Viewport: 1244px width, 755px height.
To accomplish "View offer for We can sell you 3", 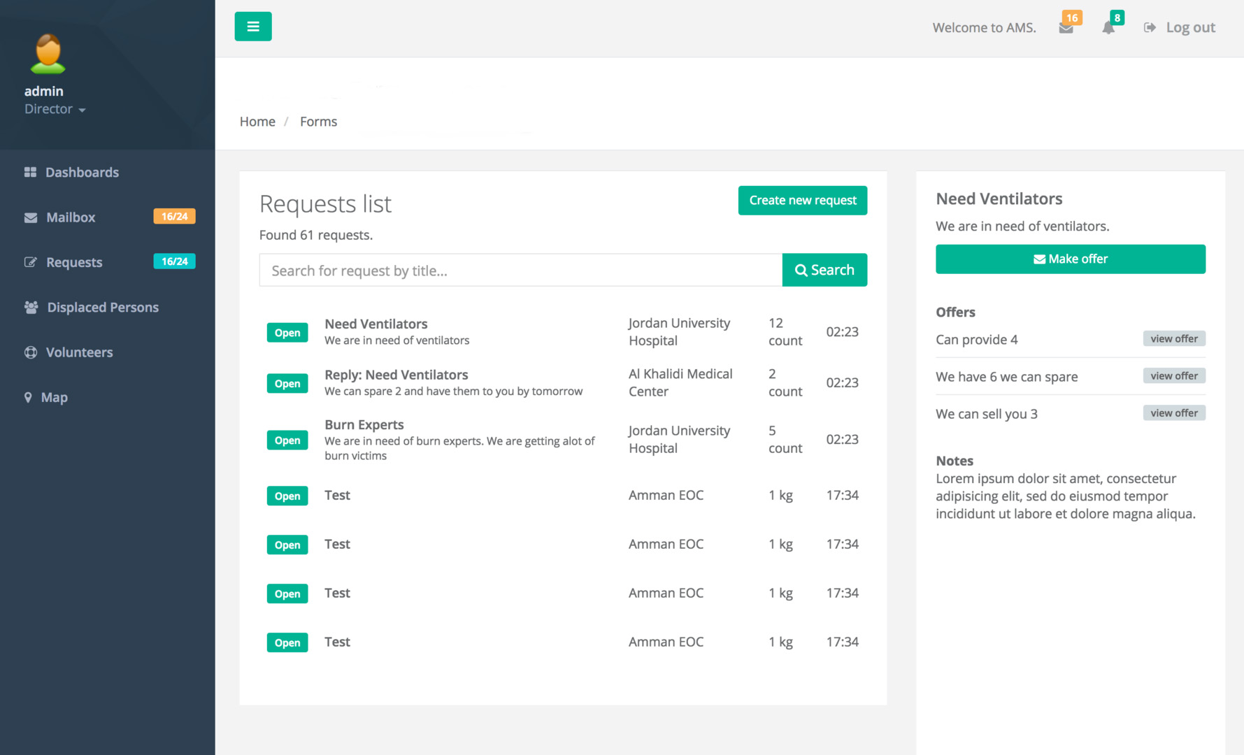I will click(x=1174, y=413).
